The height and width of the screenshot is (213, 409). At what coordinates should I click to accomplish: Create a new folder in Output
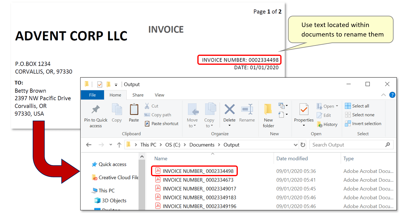pyautogui.click(x=268, y=114)
